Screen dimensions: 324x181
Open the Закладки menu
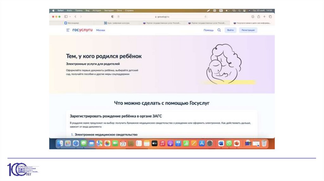click(x=109, y=10)
